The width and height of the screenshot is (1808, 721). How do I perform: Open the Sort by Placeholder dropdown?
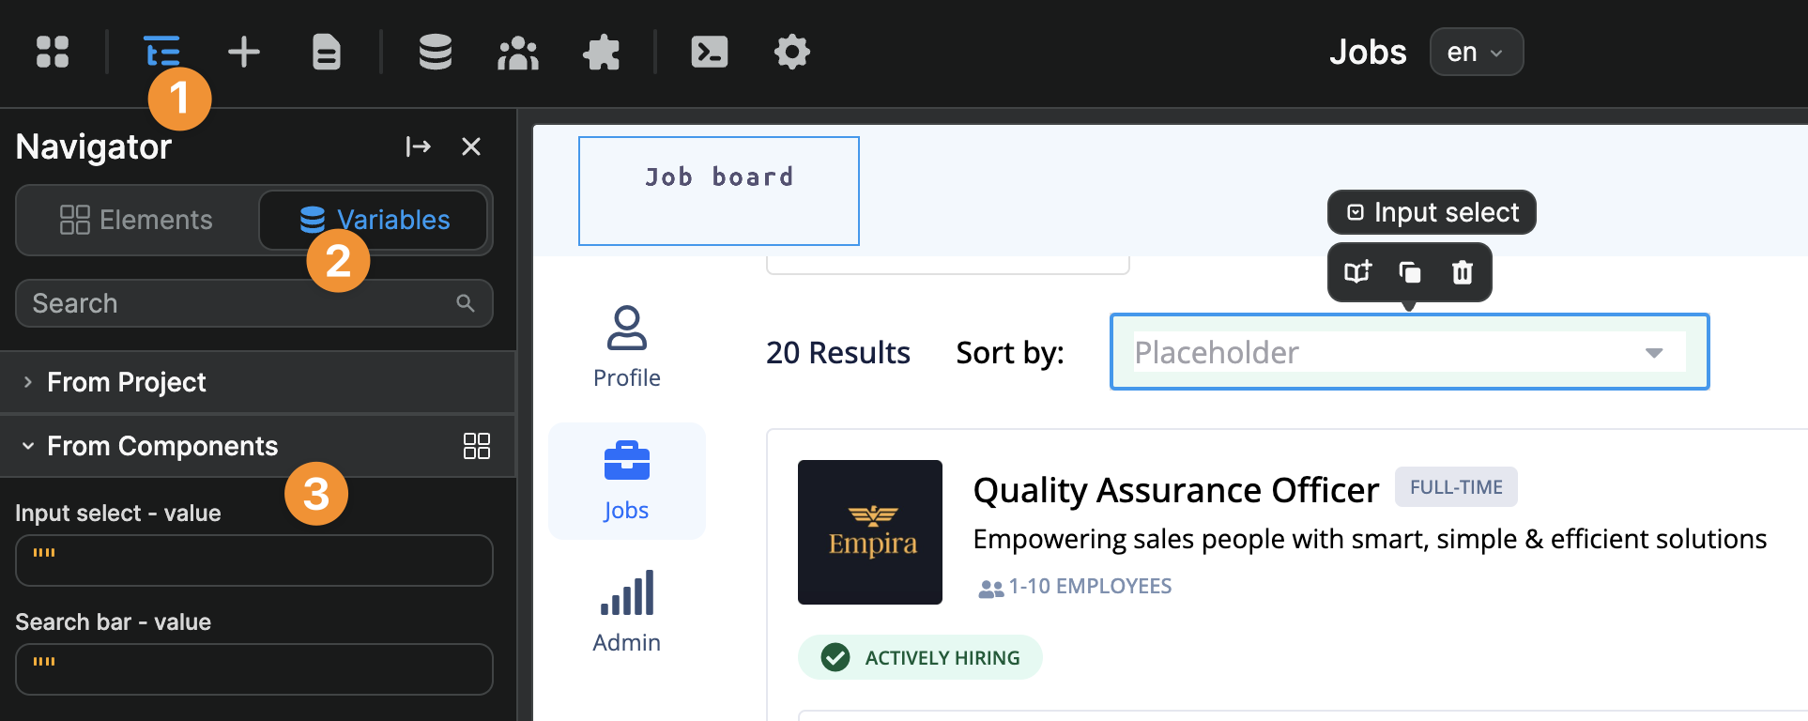[1408, 352]
